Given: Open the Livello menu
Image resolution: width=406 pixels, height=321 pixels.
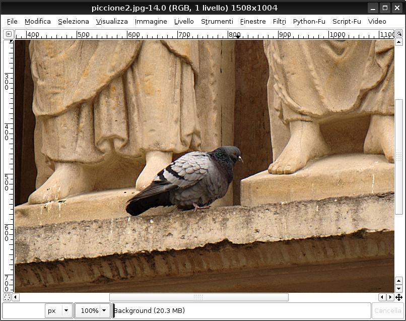Looking at the screenshot, I should click(184, 21).
